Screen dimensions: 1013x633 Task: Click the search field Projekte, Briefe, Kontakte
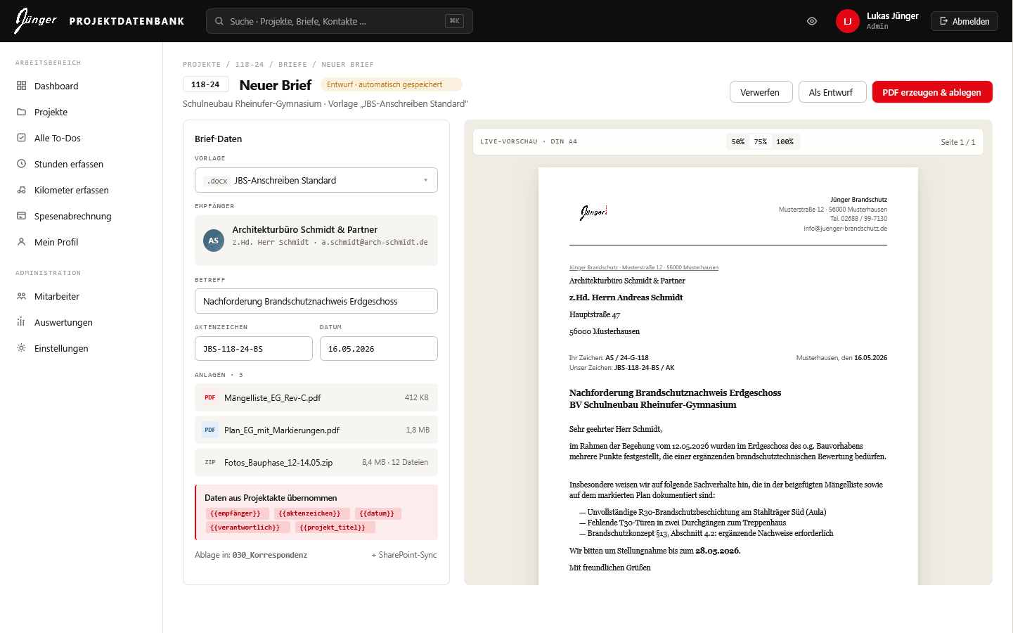click(340, 21)
